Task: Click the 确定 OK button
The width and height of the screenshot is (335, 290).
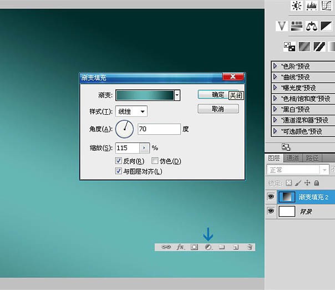Action: pos(217,95)
